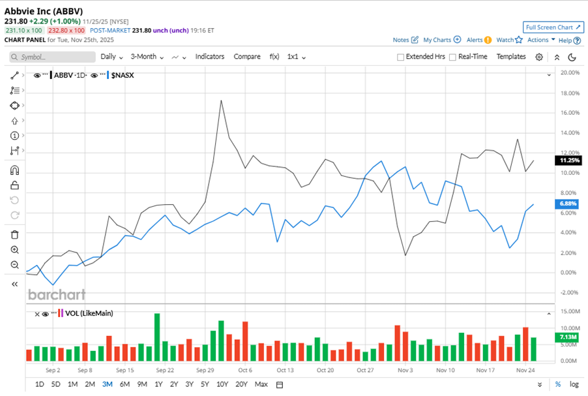Collapse the volume pane chevron
The width and height of the screenshot is (588, 396).
549,313
